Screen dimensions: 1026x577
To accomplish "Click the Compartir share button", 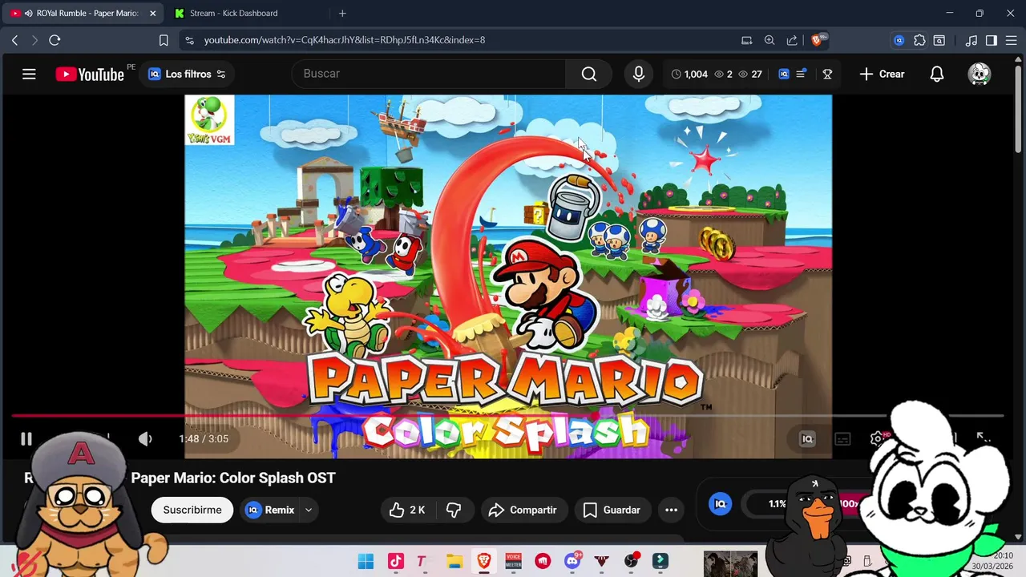I will coord(524,510).
